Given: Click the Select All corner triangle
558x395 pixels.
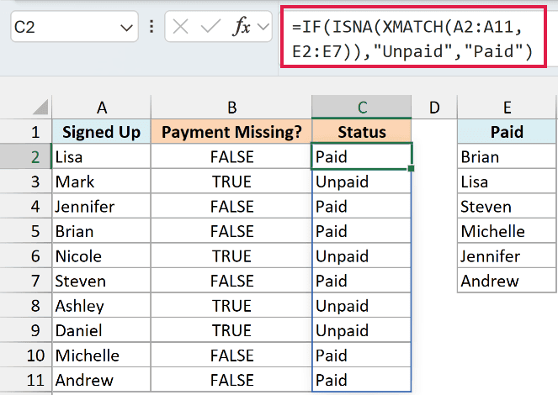Looking at the screenshot, I should click(40, 107).
